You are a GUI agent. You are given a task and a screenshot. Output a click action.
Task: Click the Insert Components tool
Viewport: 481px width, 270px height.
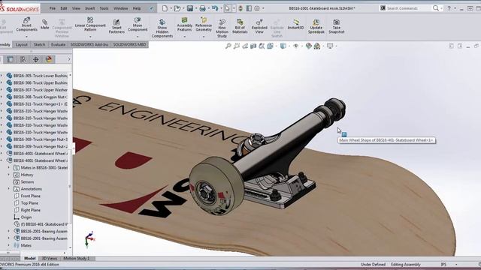[26, 25]
